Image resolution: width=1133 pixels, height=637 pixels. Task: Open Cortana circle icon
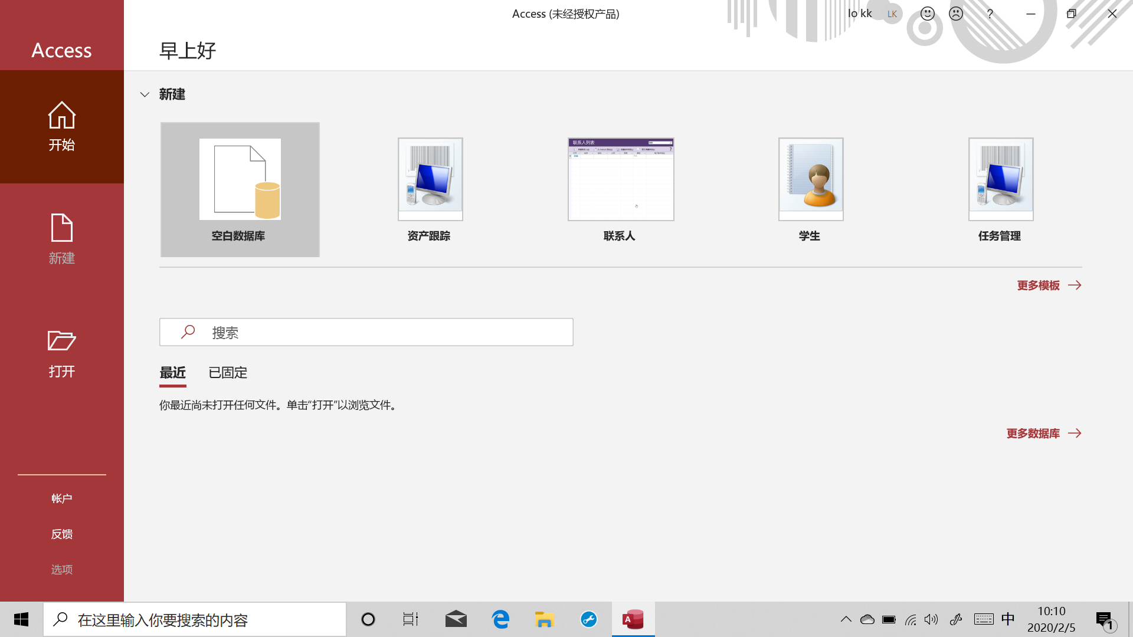click(368, 619)
